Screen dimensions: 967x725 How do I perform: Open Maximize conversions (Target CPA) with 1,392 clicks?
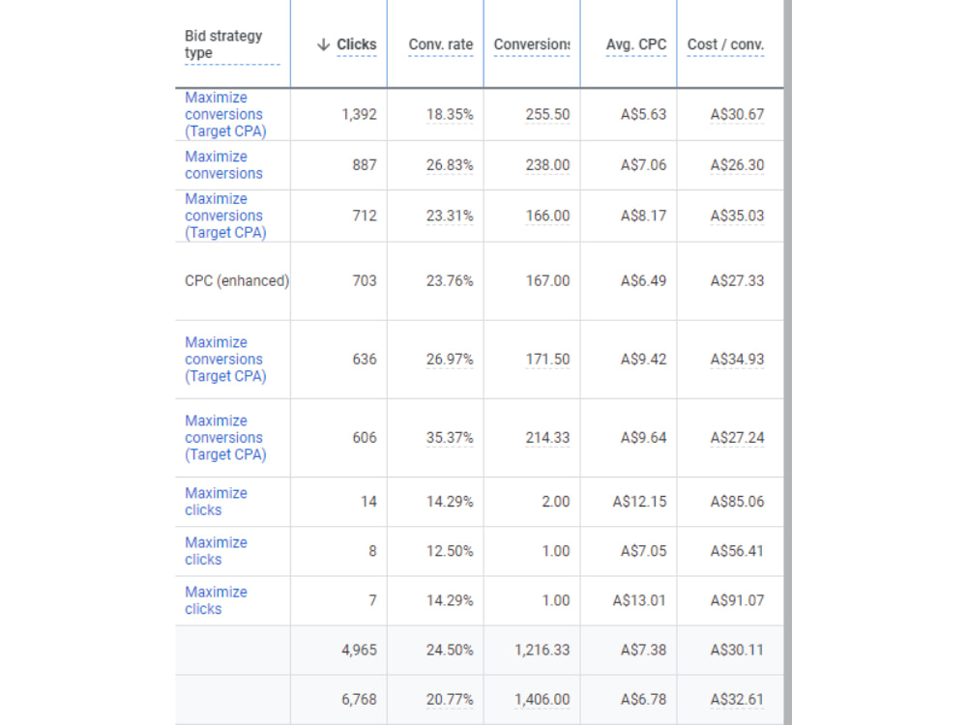click(x=225, y=115)
